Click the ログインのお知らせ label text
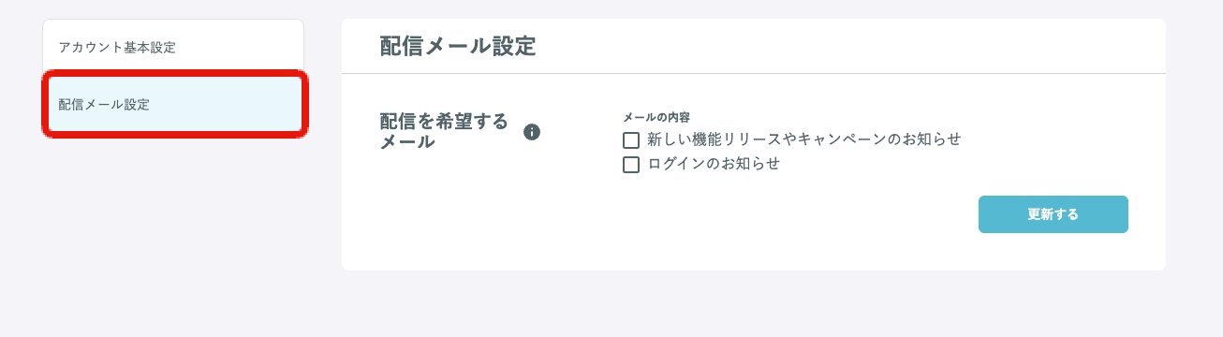1223x337 pixels. (714, 164)
